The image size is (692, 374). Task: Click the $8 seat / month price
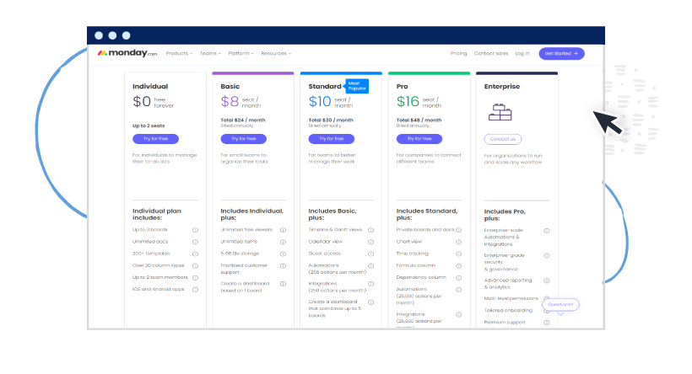click(x=241, y=102)
